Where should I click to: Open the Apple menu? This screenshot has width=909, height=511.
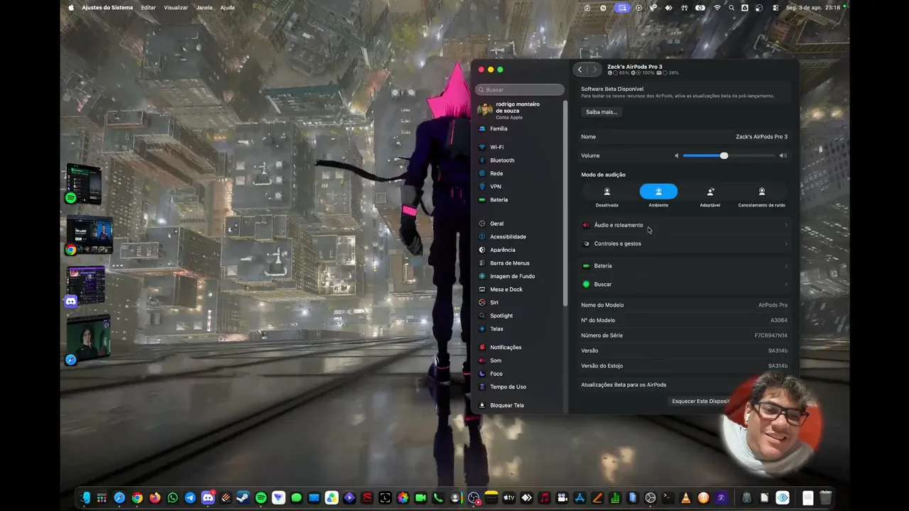(71, 8)
